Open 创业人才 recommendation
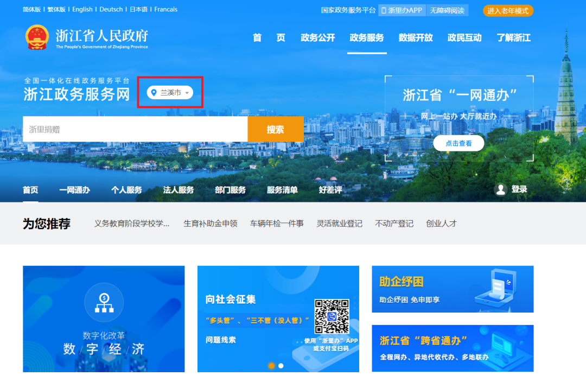 point(441,224)
